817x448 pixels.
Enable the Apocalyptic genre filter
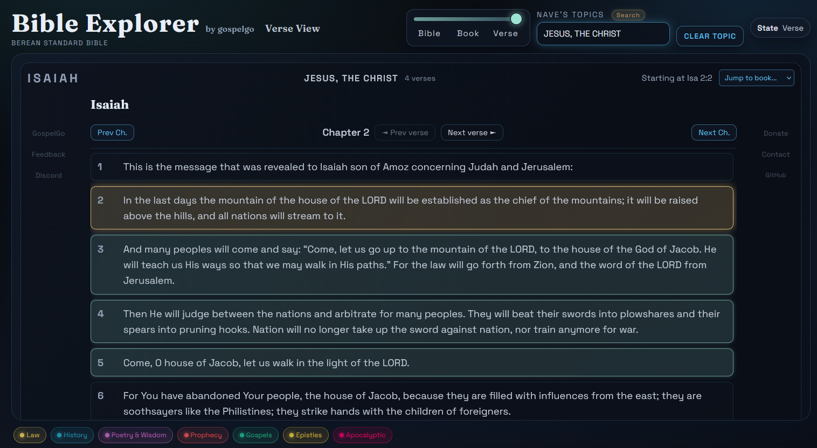(363, 435)
